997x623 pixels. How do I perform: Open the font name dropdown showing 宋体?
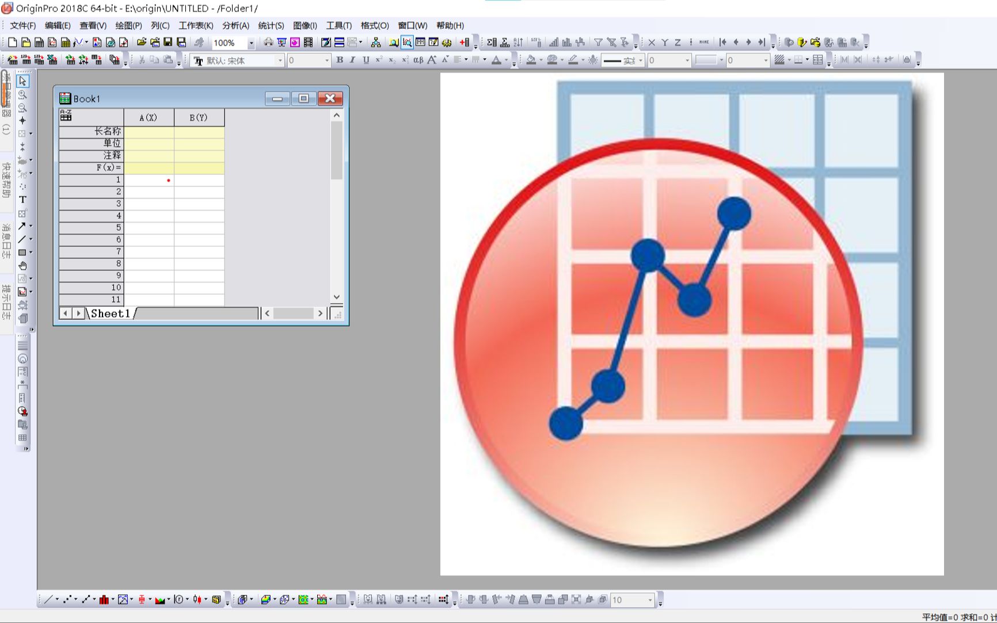(280, 60)
